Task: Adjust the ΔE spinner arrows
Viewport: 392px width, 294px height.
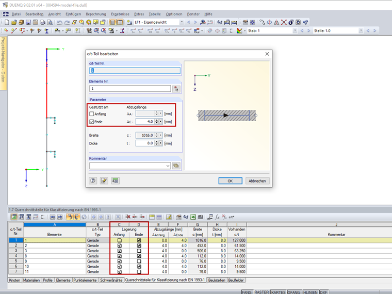Action: [x=157, y=122]
